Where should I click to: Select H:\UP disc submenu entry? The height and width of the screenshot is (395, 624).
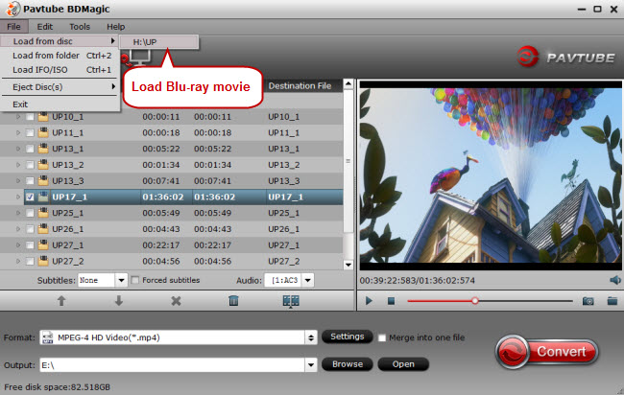(158, 42)
